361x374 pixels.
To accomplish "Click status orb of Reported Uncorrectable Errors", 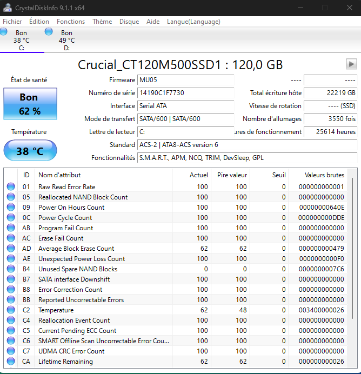I will click(11, 299).
